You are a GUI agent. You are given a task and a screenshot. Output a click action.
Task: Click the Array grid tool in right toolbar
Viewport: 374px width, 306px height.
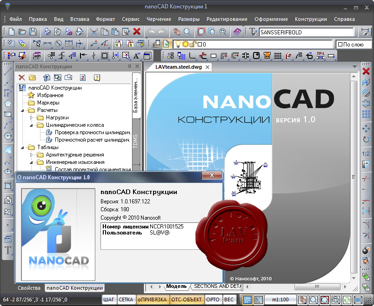coord(366,114)
